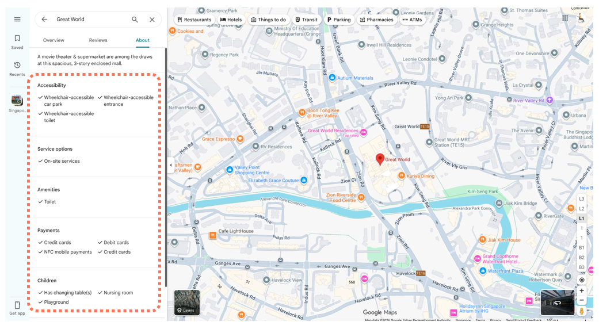Click the Kuriya Dining restaurant marker
The image size is (599, 329).
(402, 175)
